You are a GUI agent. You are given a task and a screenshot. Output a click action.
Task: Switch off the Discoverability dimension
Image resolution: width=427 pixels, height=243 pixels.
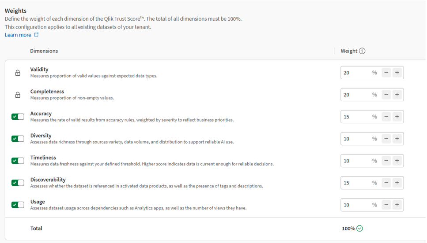[x=18, y=183]
